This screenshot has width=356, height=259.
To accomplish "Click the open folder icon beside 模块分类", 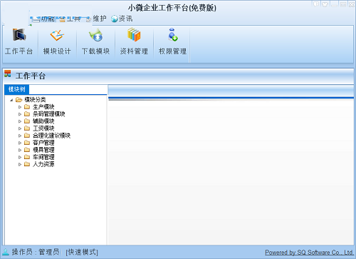I will [x=19, y=100].
